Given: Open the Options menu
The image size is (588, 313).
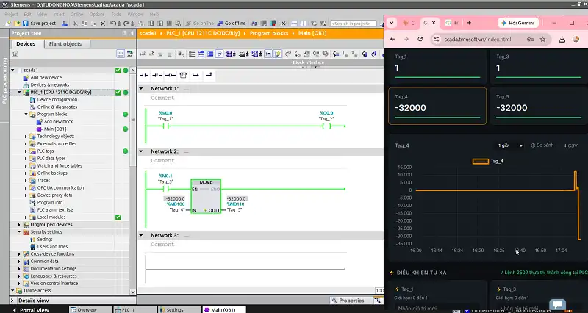Looking at the screenshot, I should (x=97, y=14).
